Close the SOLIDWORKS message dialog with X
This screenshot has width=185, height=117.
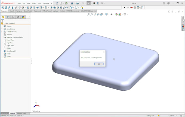pyautogui.click(x=104, y=52)
